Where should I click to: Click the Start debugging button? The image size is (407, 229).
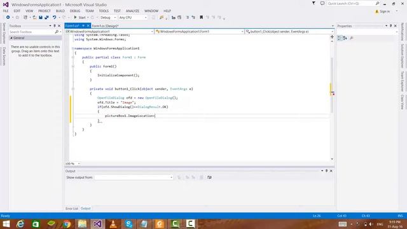pos(80,17)
